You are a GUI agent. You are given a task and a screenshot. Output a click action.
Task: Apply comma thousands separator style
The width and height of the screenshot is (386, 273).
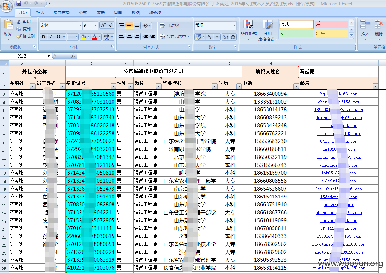217,37
